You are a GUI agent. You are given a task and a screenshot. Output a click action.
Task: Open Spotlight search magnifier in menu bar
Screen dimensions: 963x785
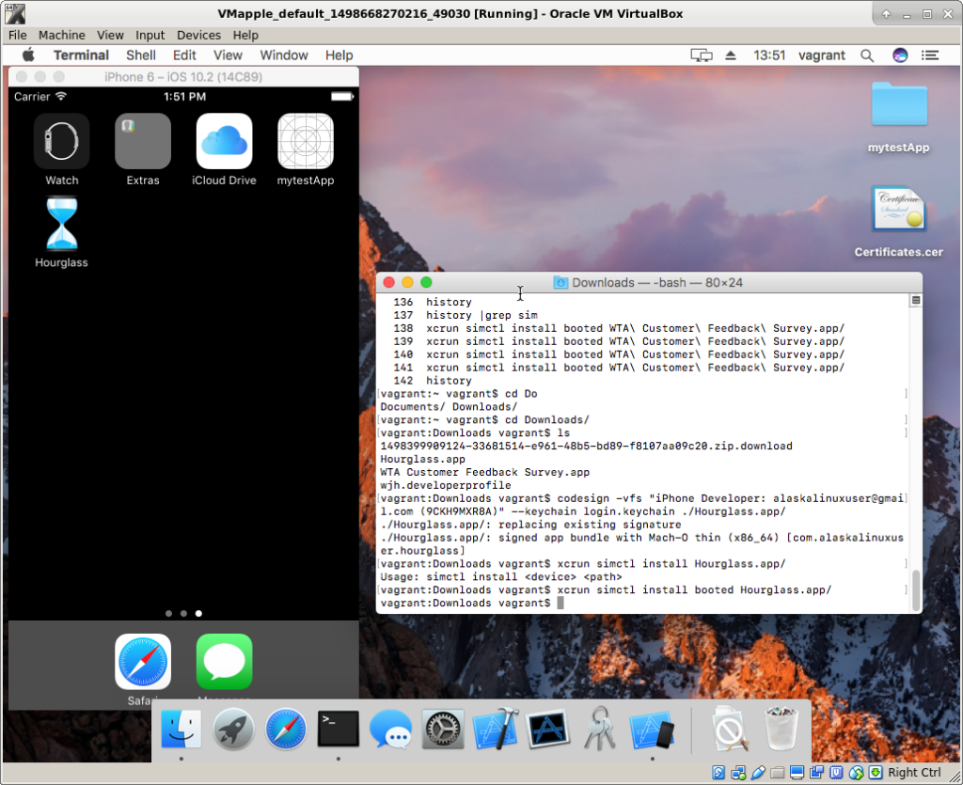(867, 55)
